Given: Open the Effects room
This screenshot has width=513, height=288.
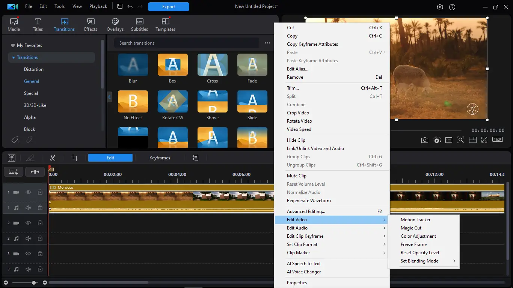Looking at the screenshot, I should point(91,25).
